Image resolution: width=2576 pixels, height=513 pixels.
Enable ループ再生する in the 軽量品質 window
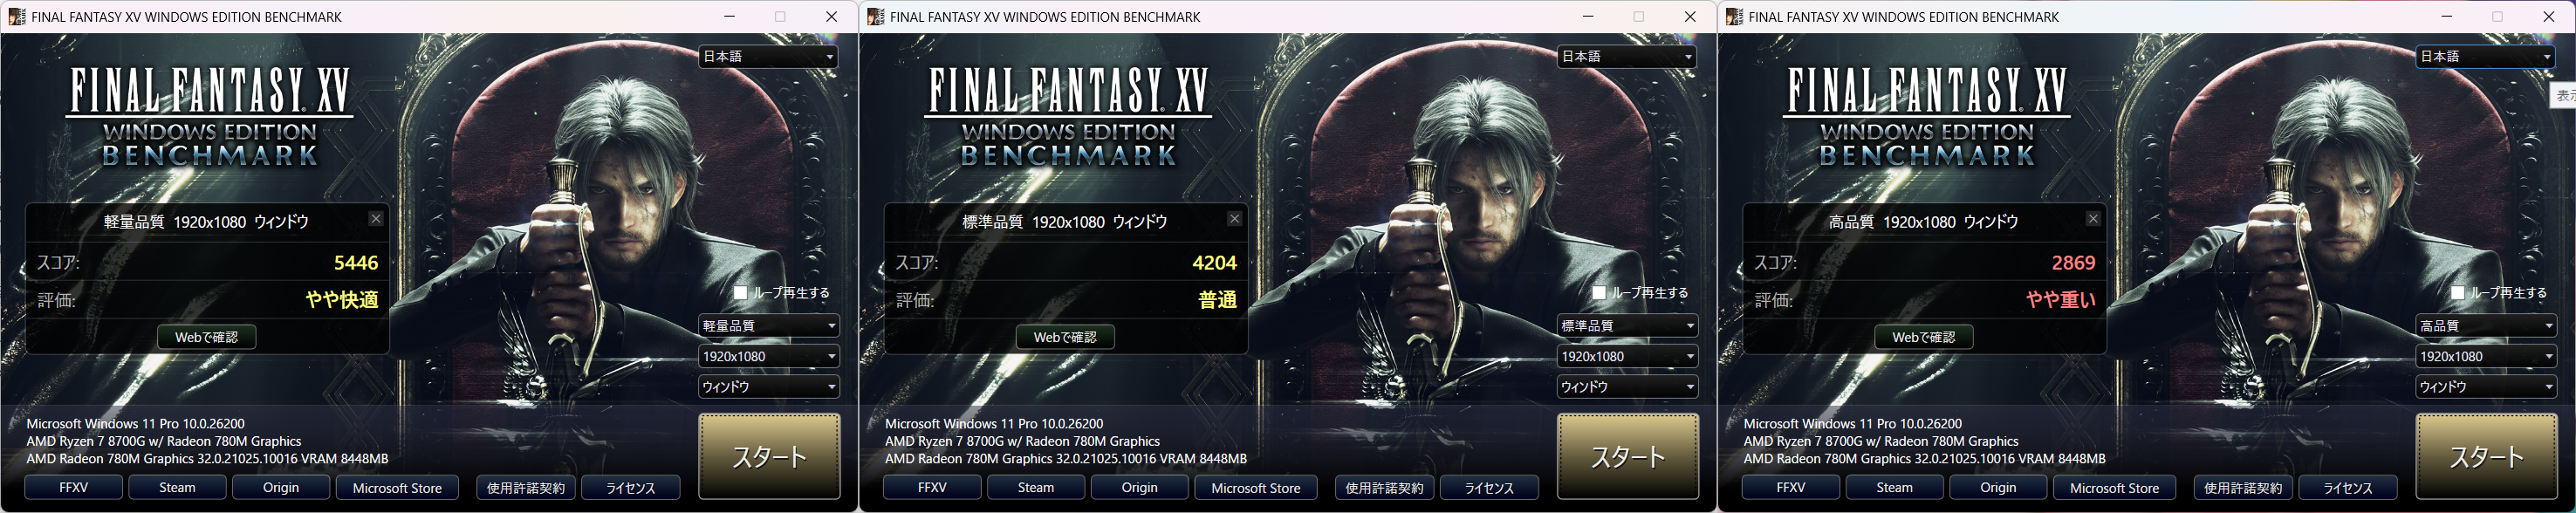click(740, 293)
